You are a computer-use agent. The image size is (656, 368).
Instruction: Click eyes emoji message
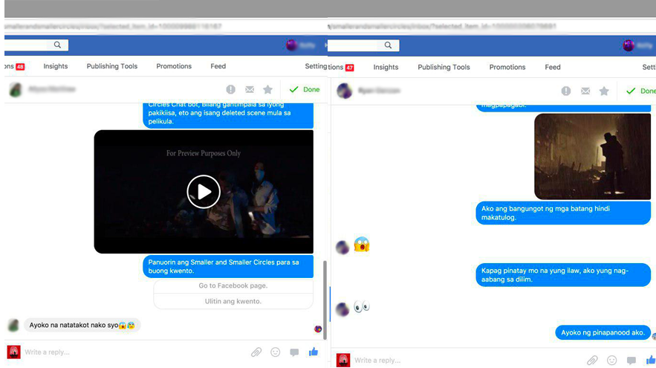tap(362, 306)
